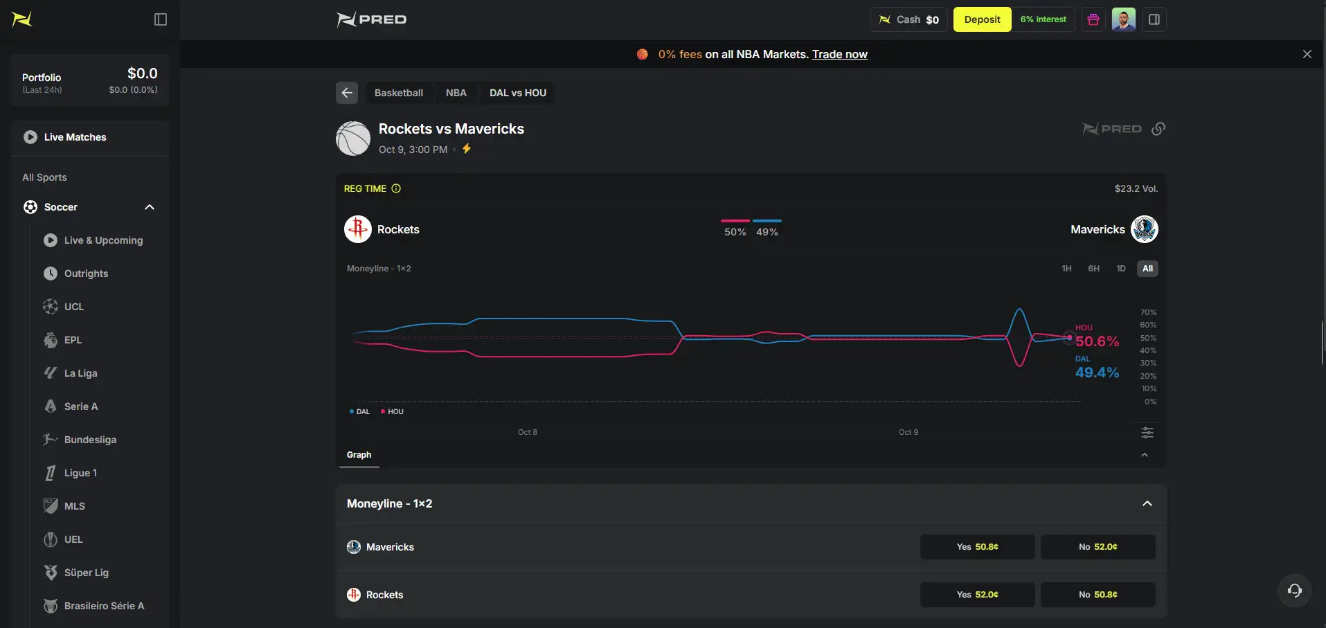Screen dimensions: 1326x628
Task: Select the Serie A icon
Action: coord(51,406)
